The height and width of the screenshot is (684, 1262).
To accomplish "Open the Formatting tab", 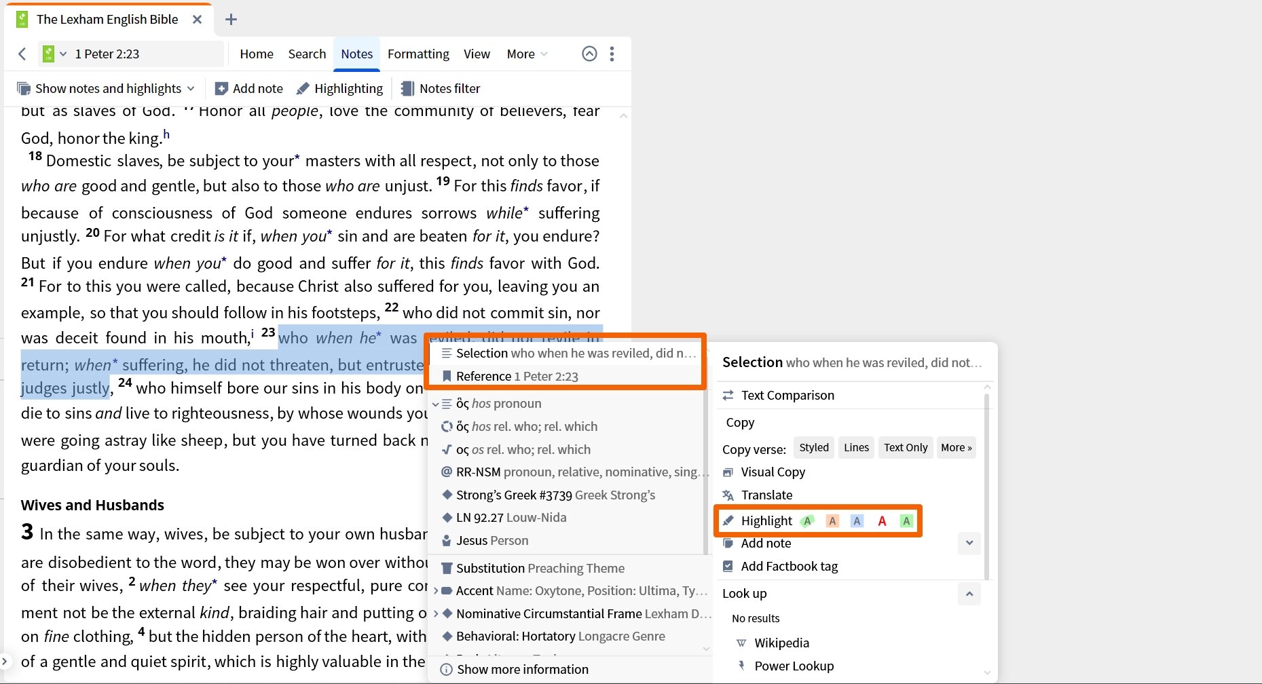I will pyautogui.click(x=418, y=54).
